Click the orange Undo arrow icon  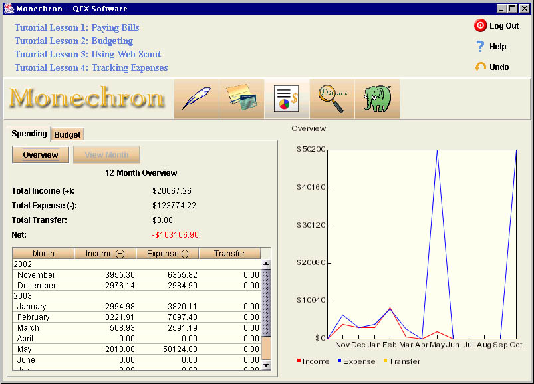pos(480,67)
